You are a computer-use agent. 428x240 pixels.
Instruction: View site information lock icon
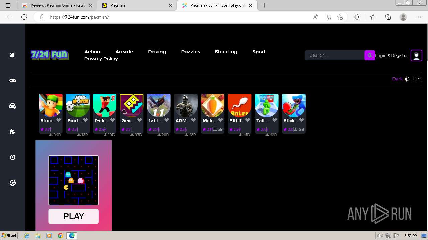(x=42, y=17)
